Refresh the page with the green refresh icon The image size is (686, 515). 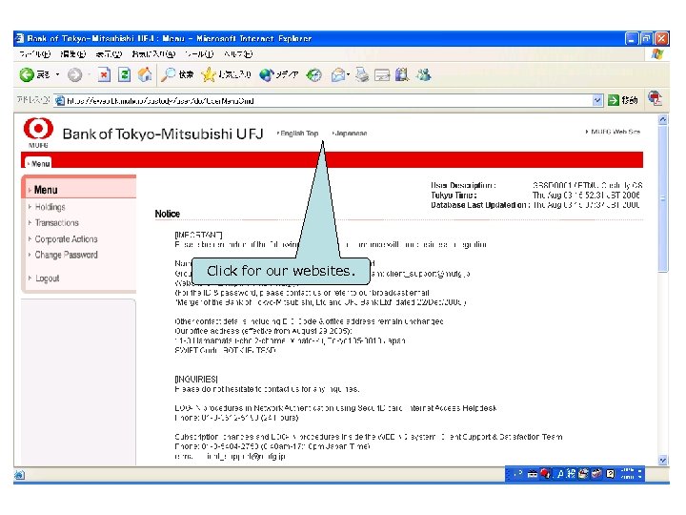124,75
